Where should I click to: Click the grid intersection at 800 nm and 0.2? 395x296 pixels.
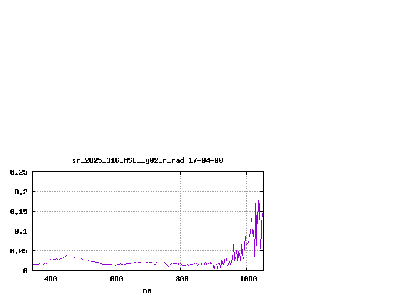(181, 192)
